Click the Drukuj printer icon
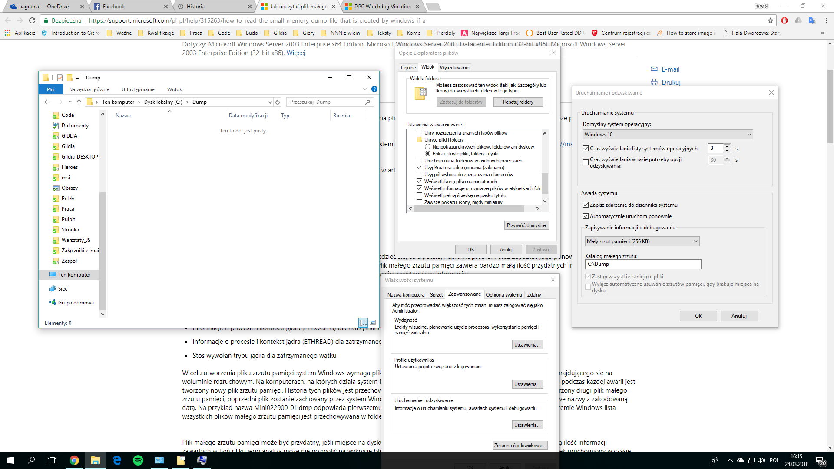Viewport: 834px width, 469px height. click(654, 82)
